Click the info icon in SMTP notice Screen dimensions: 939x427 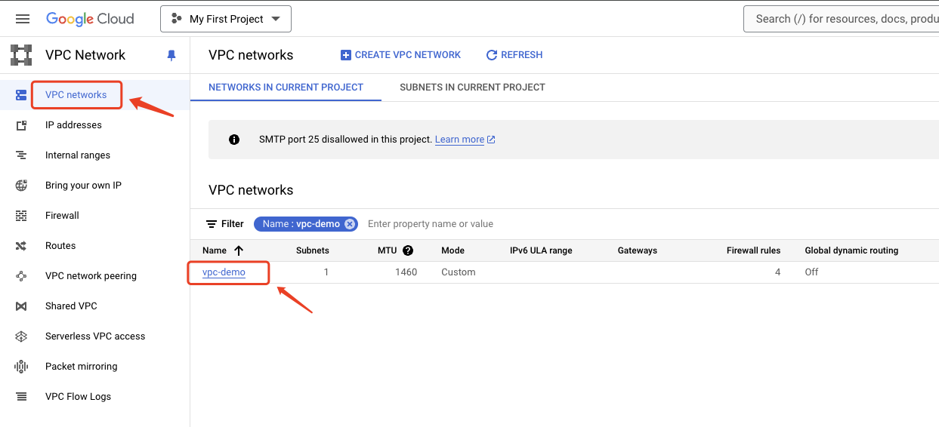[234, 140]
